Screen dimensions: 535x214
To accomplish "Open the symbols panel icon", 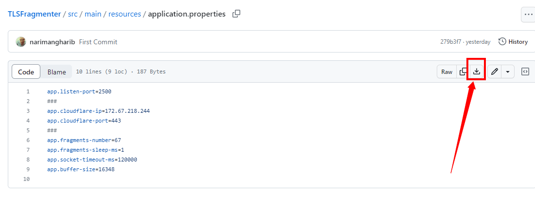I will 525,72.
